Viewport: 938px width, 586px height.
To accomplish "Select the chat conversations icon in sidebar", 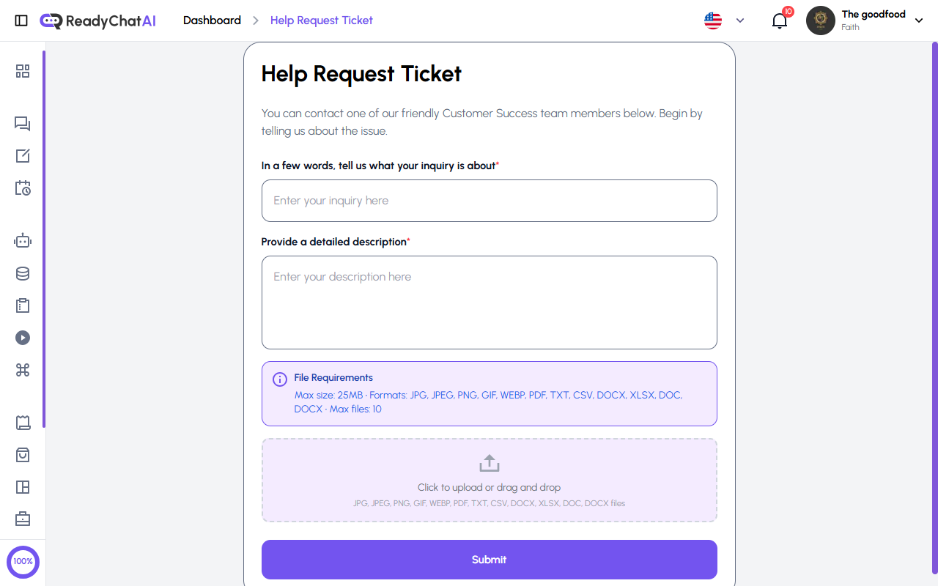I will pyautogui.click(x=22, y=124).
